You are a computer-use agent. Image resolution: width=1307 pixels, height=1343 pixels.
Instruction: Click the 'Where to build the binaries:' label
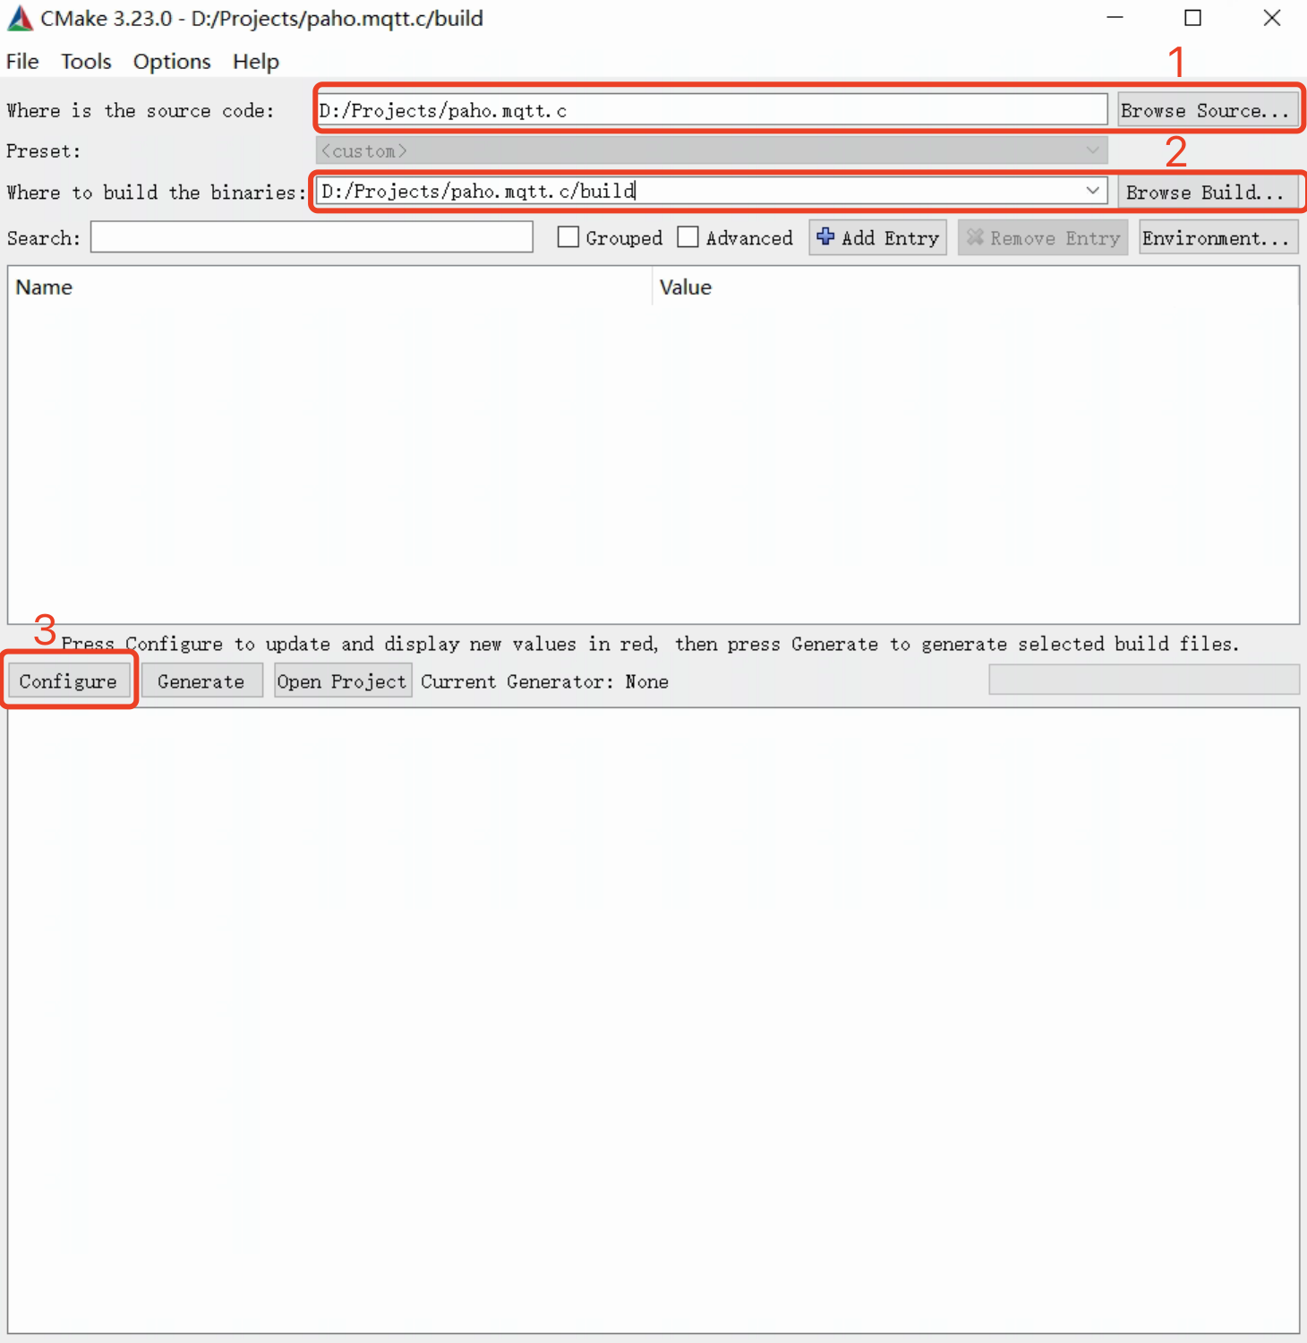pyautogui.click(x=156, y=192)
